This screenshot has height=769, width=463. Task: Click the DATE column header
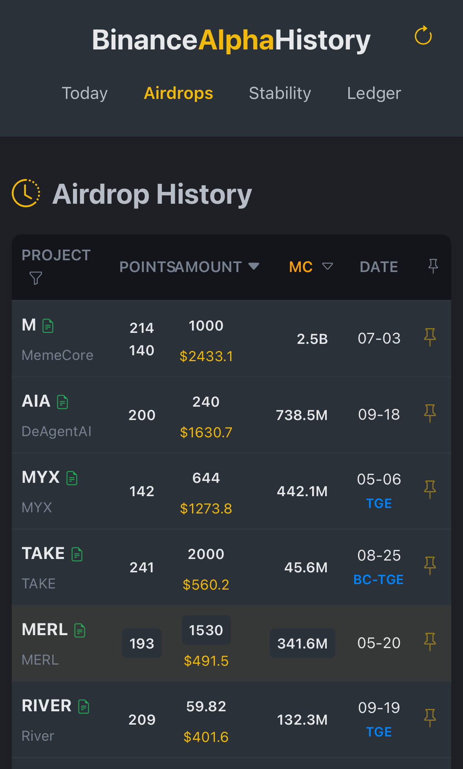379,267
